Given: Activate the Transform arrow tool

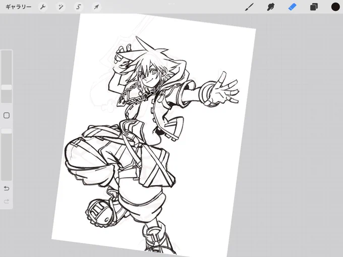Looking at the screenshot, I should click(96, 7).
